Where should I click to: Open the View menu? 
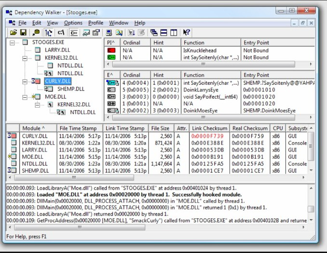(x=53, y=23)
